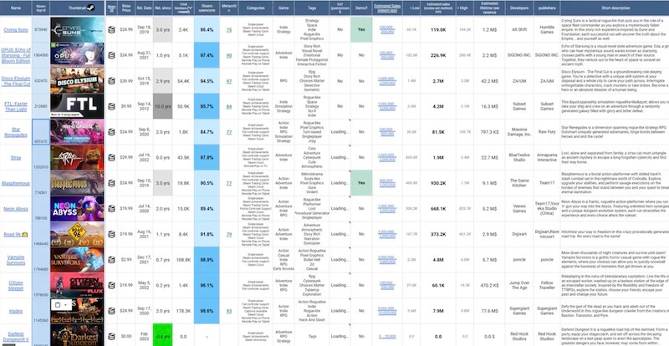Click the Steam logo in Thumbnail header

[x=90, y=8]
